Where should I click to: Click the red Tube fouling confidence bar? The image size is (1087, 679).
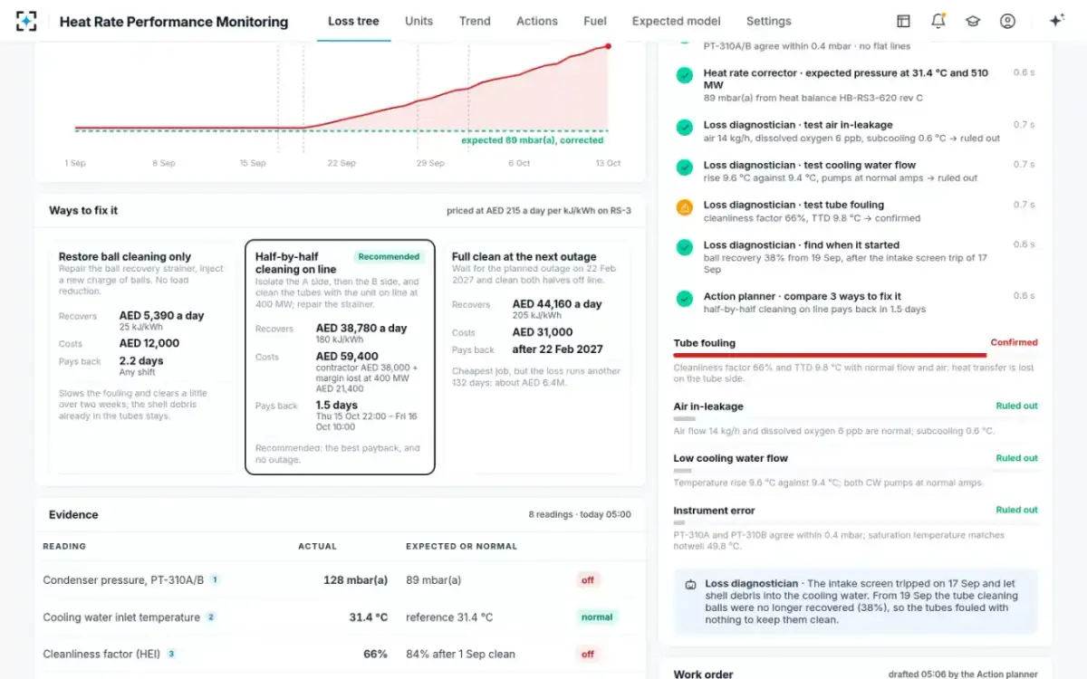(830, 355)
